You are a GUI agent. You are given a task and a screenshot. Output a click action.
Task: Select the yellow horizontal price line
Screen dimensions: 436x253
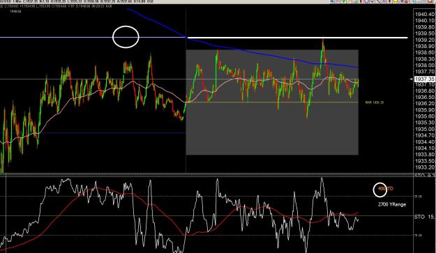[272, 102]
